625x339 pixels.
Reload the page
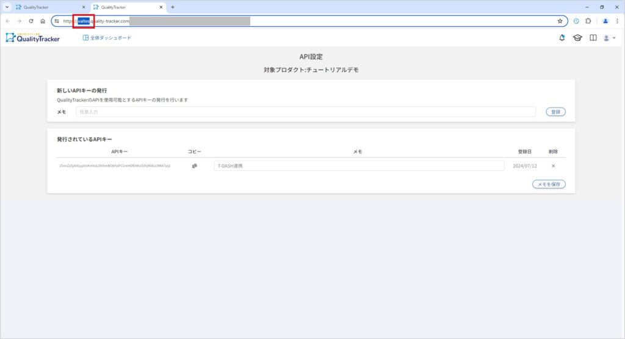click(31, 21)
